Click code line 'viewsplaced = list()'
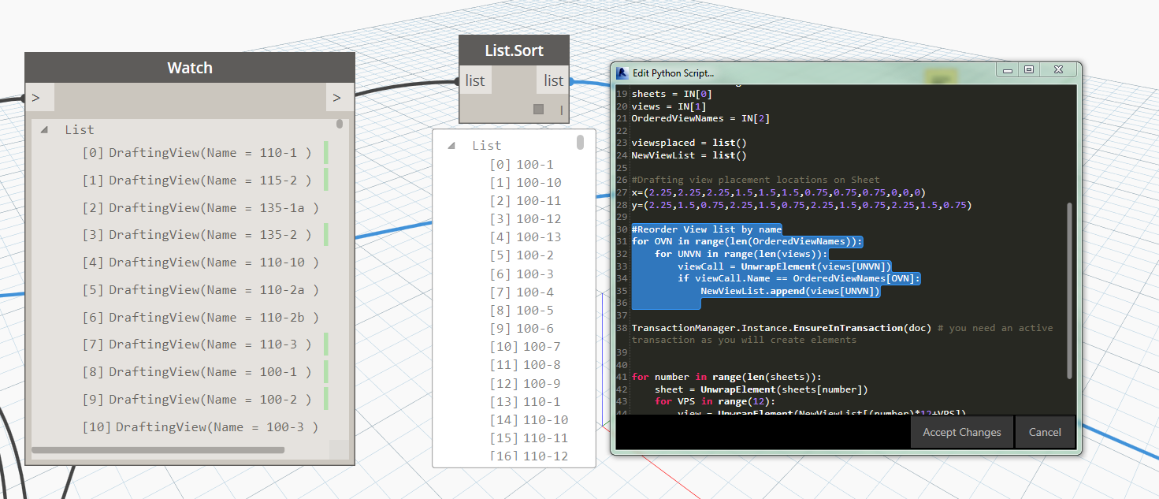This screenshot has height=499, width=1159. (x=689, y=143)
